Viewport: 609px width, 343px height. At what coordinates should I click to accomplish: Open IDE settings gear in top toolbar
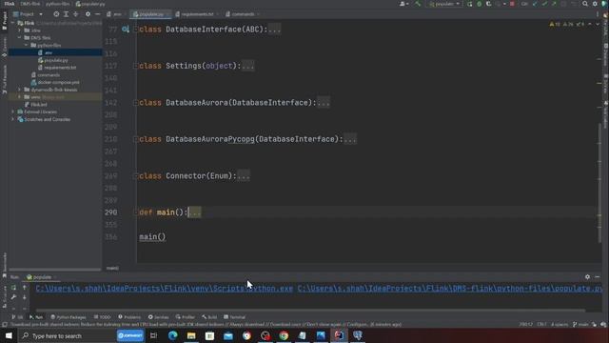[x=595, y=4]
